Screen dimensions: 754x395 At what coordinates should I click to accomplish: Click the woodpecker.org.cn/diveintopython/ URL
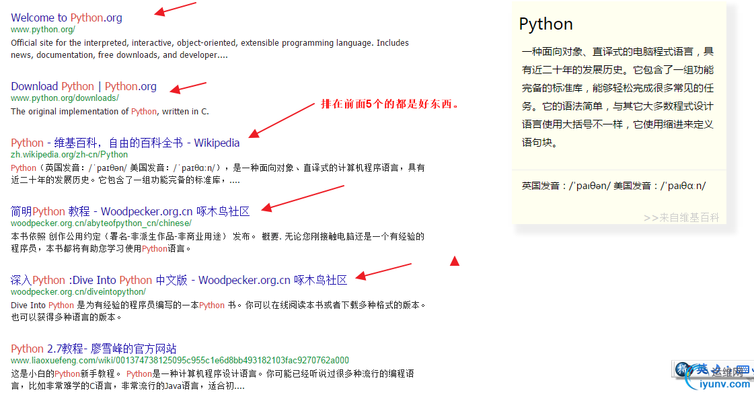pos(79,292)
